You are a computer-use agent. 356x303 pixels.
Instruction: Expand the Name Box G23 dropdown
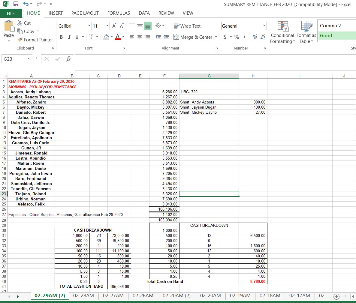click(29, 59)
